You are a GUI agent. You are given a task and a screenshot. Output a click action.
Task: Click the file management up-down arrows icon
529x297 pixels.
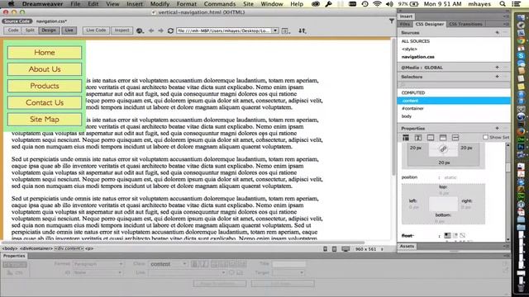[302, 31]
